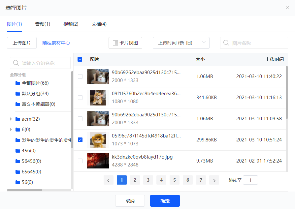Click the folder icon for 富文本编辑器(0)

(18, 104)
